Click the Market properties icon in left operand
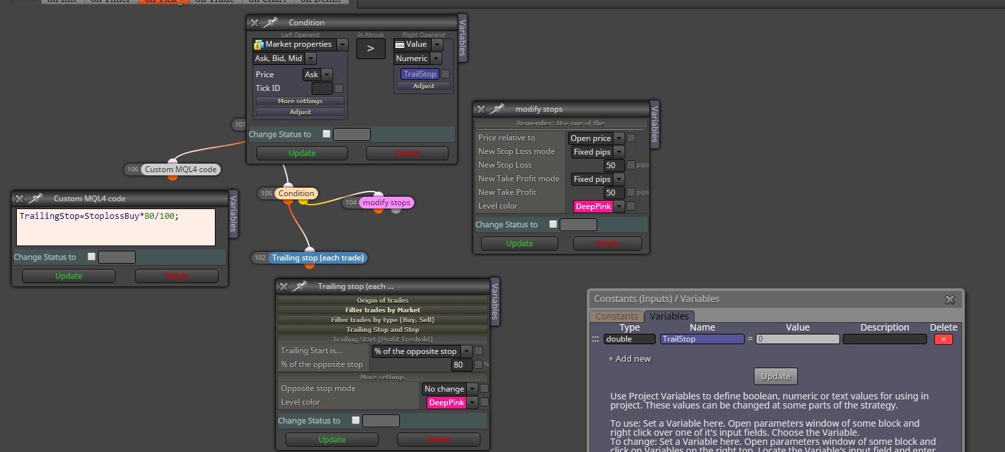 click(259, 44)
